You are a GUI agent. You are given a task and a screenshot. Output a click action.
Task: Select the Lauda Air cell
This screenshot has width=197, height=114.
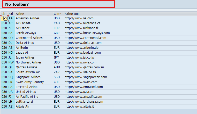point(34,53)
